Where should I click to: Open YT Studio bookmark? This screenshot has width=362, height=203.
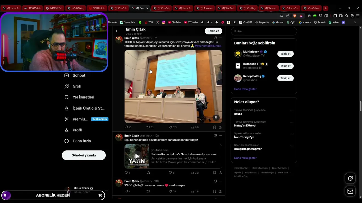[191, 22]
